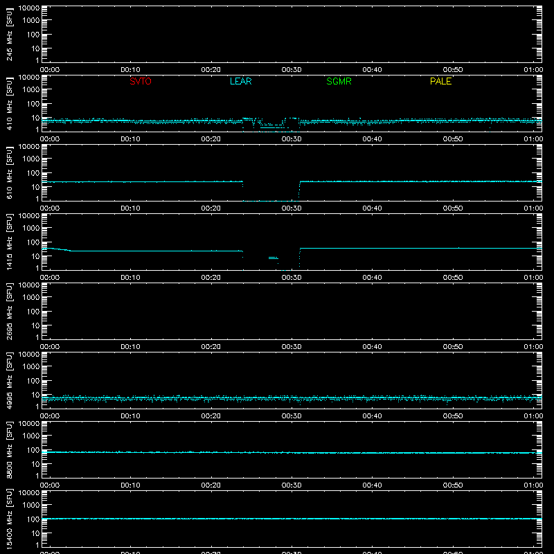This screenshot has width=554, height=554.
Task: Click the 8800 MHz cyan flux trace
Action: [292, 453]
